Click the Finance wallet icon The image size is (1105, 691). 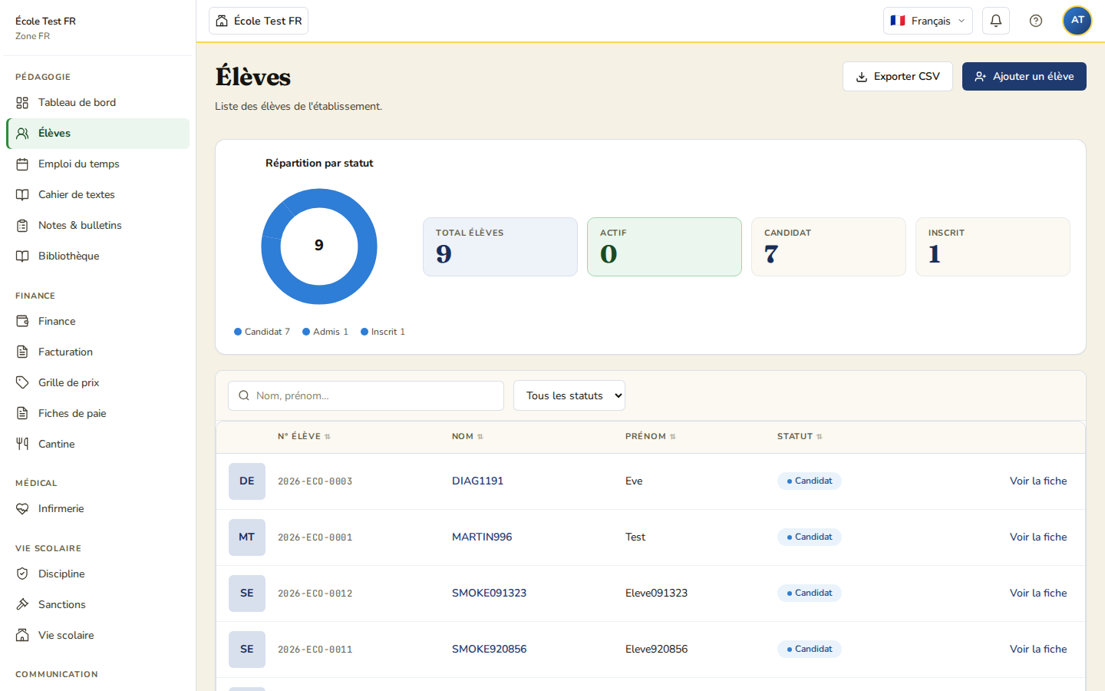[x=22, y=322]
